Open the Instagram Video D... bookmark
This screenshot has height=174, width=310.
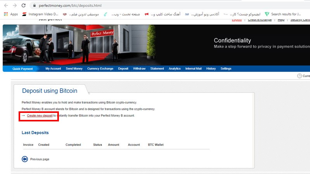[40, 14]
